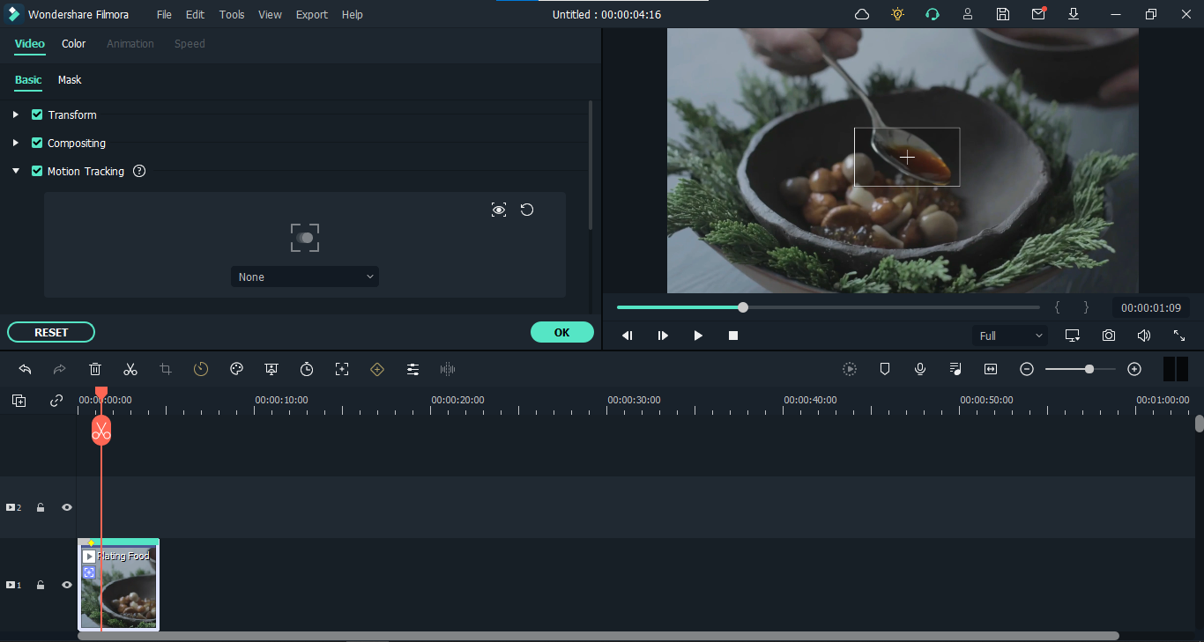Switch to the Mask tab
This screenshot has height=642, width=1204.
pos(70,80)
